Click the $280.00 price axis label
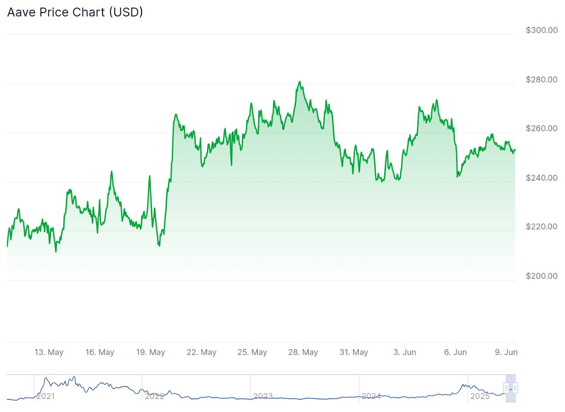The height and width of the screenshot is (412, 565). point(542,79)
